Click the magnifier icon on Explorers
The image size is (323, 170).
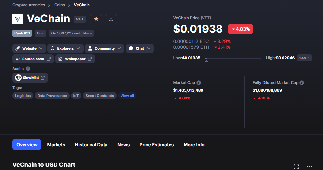point(53,48)
